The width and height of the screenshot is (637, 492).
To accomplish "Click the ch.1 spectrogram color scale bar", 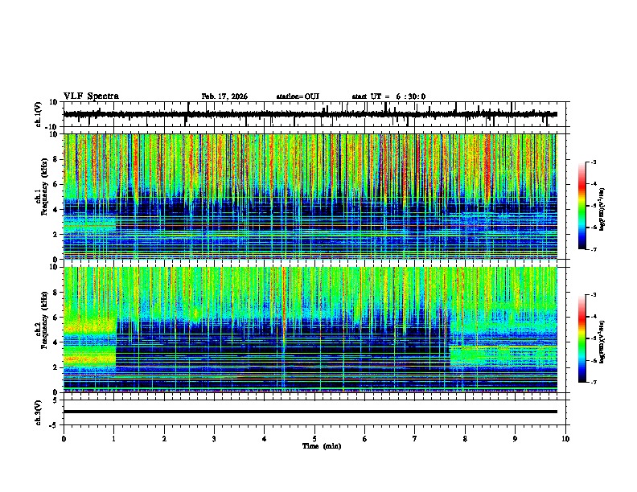I will click(582, 206).
